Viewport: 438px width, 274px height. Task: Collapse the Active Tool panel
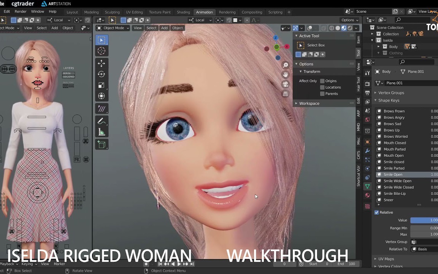click(296, 36)
